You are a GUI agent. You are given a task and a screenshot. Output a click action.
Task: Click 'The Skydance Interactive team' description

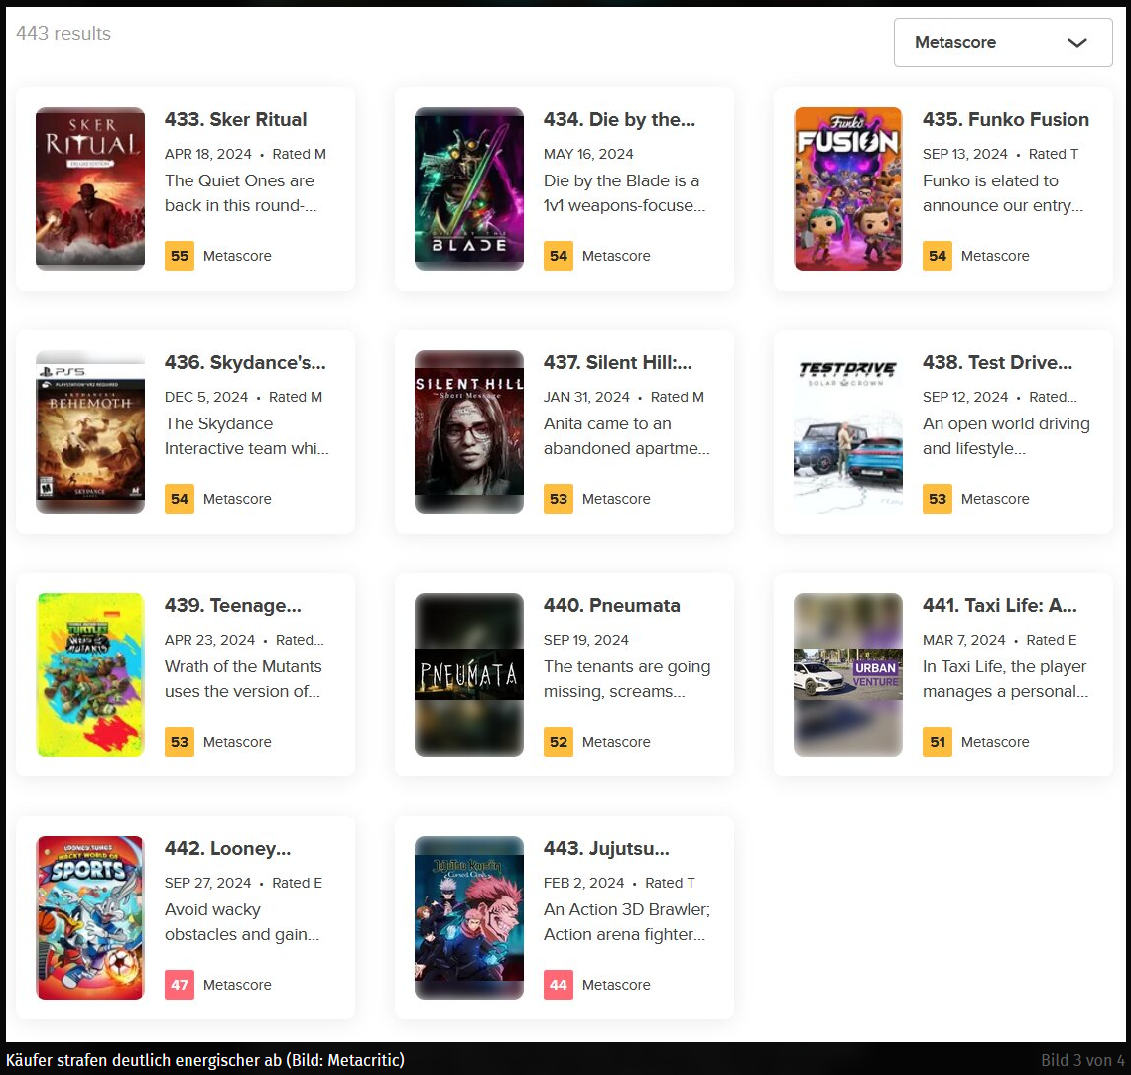click(247, 436)
